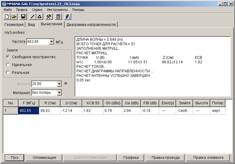Select the Реальная ground option
Image resolution: width=235 pixels, height=164 pixels.
(8, 72)
